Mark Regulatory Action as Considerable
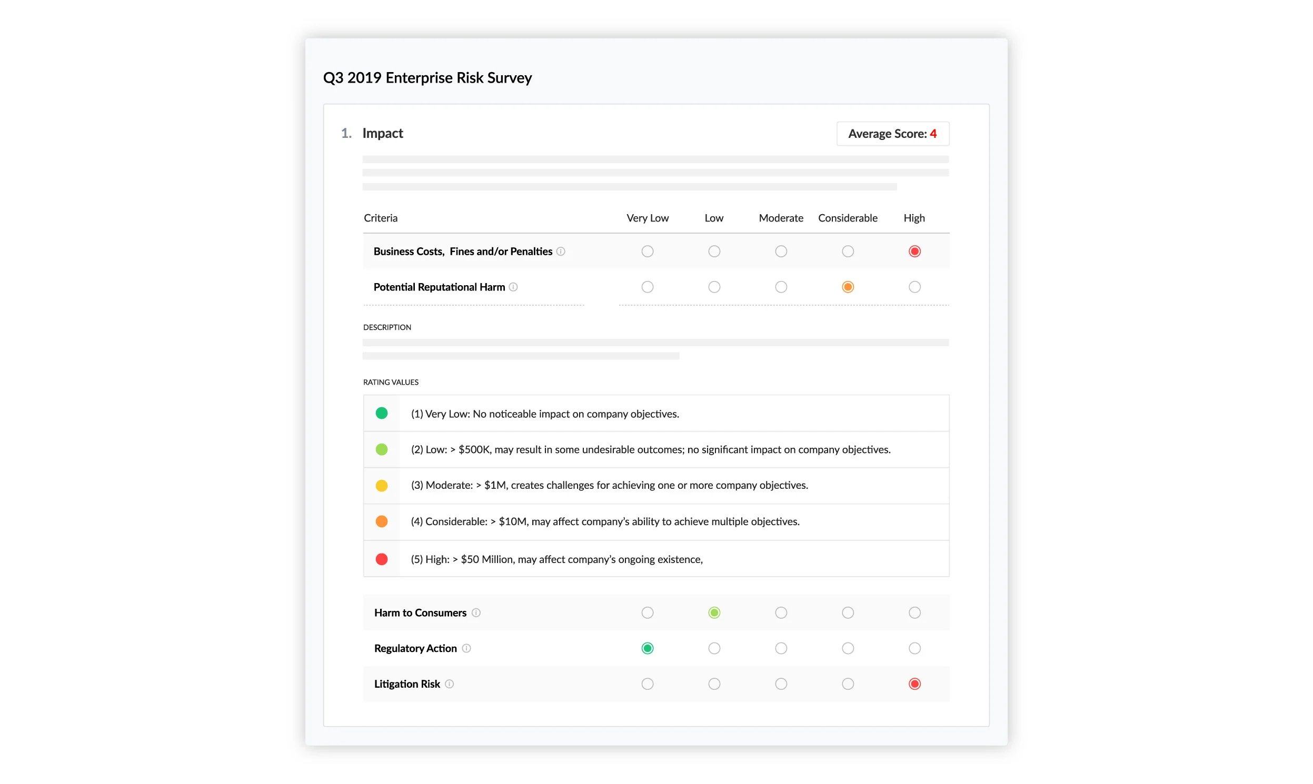The width and height of the screenshot is (1313, 784). [x=848, y=648]
